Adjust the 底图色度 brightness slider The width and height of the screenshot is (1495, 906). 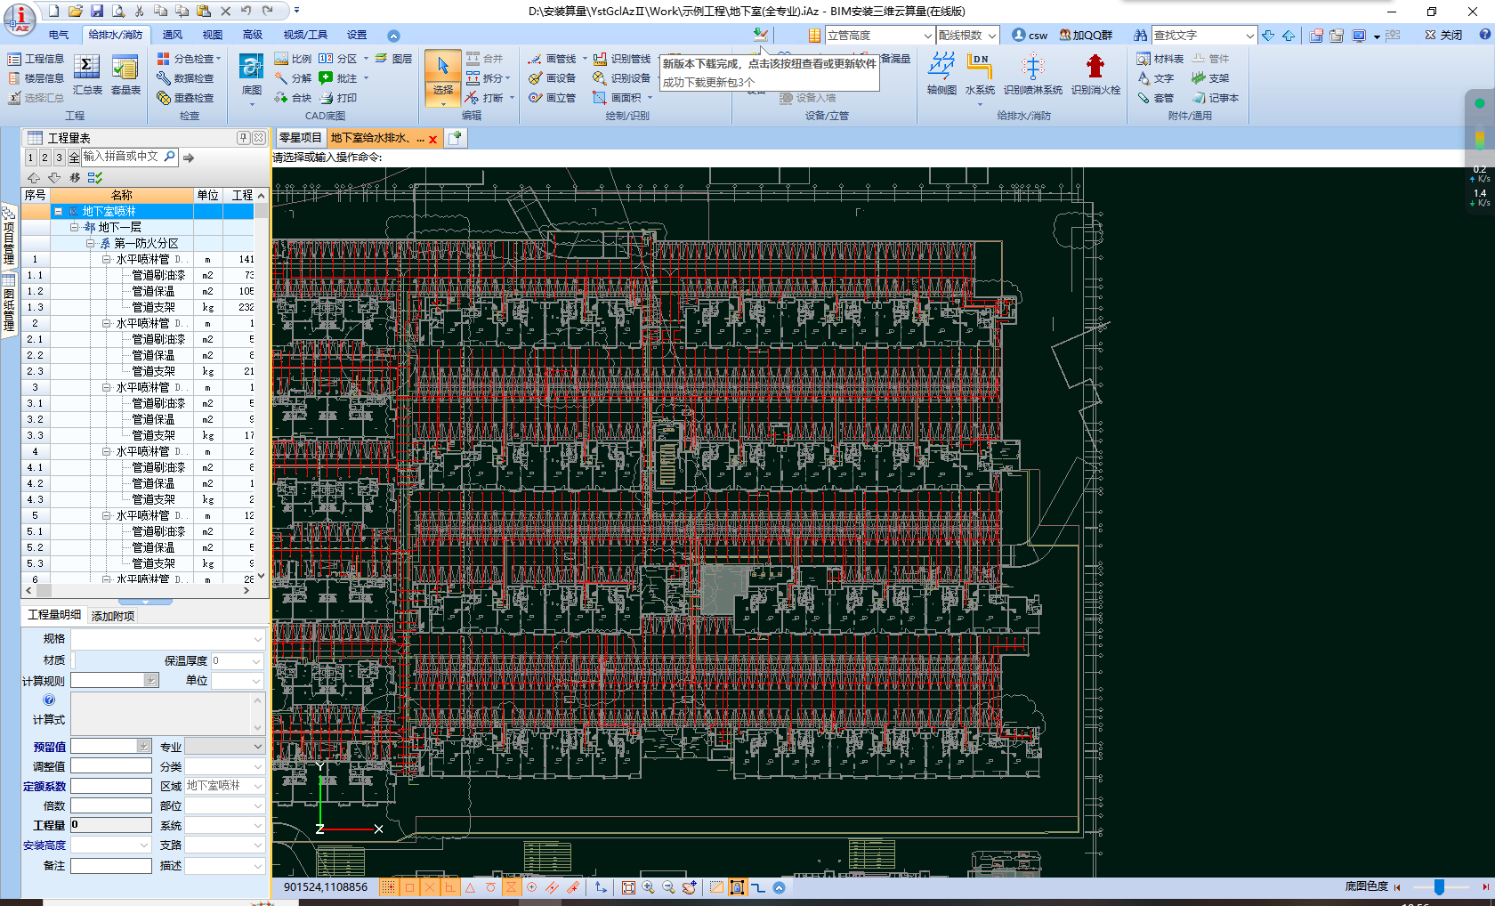(x=1439, y=887)
